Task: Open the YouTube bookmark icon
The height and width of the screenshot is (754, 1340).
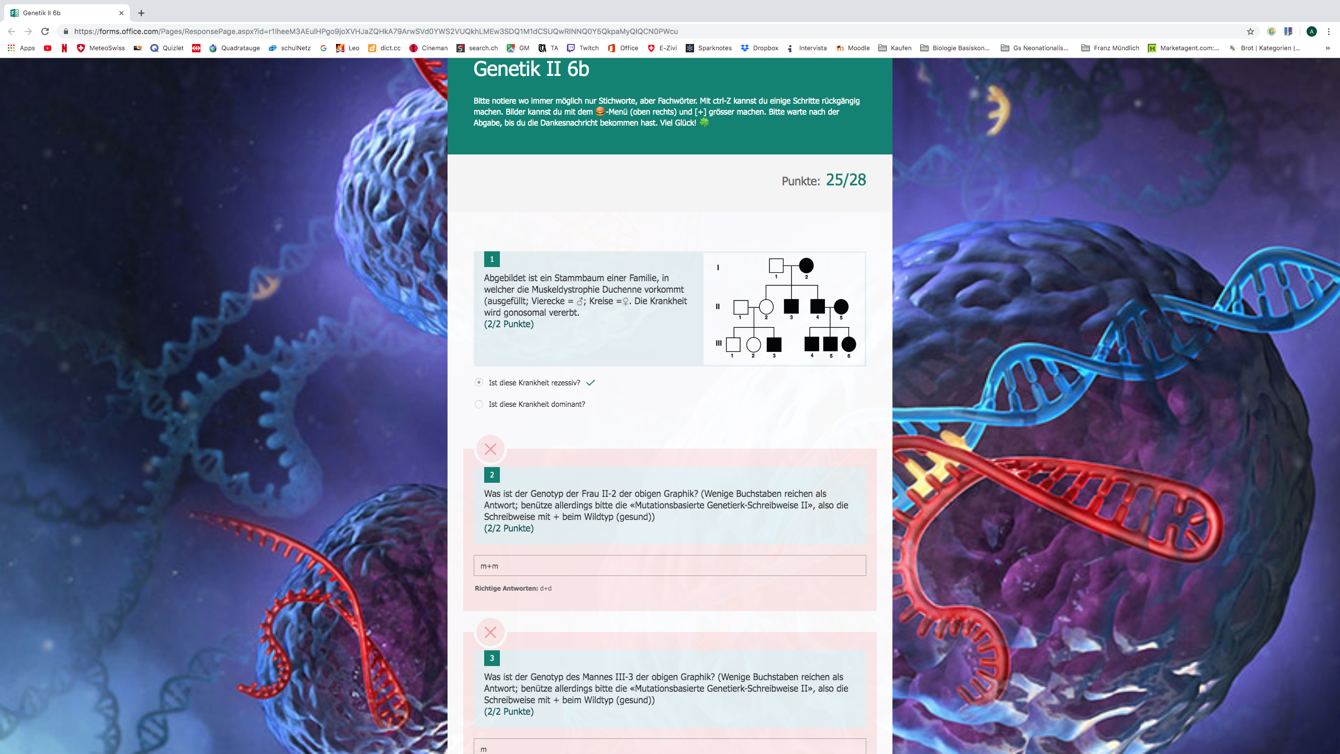Action: tap(48, 48)
